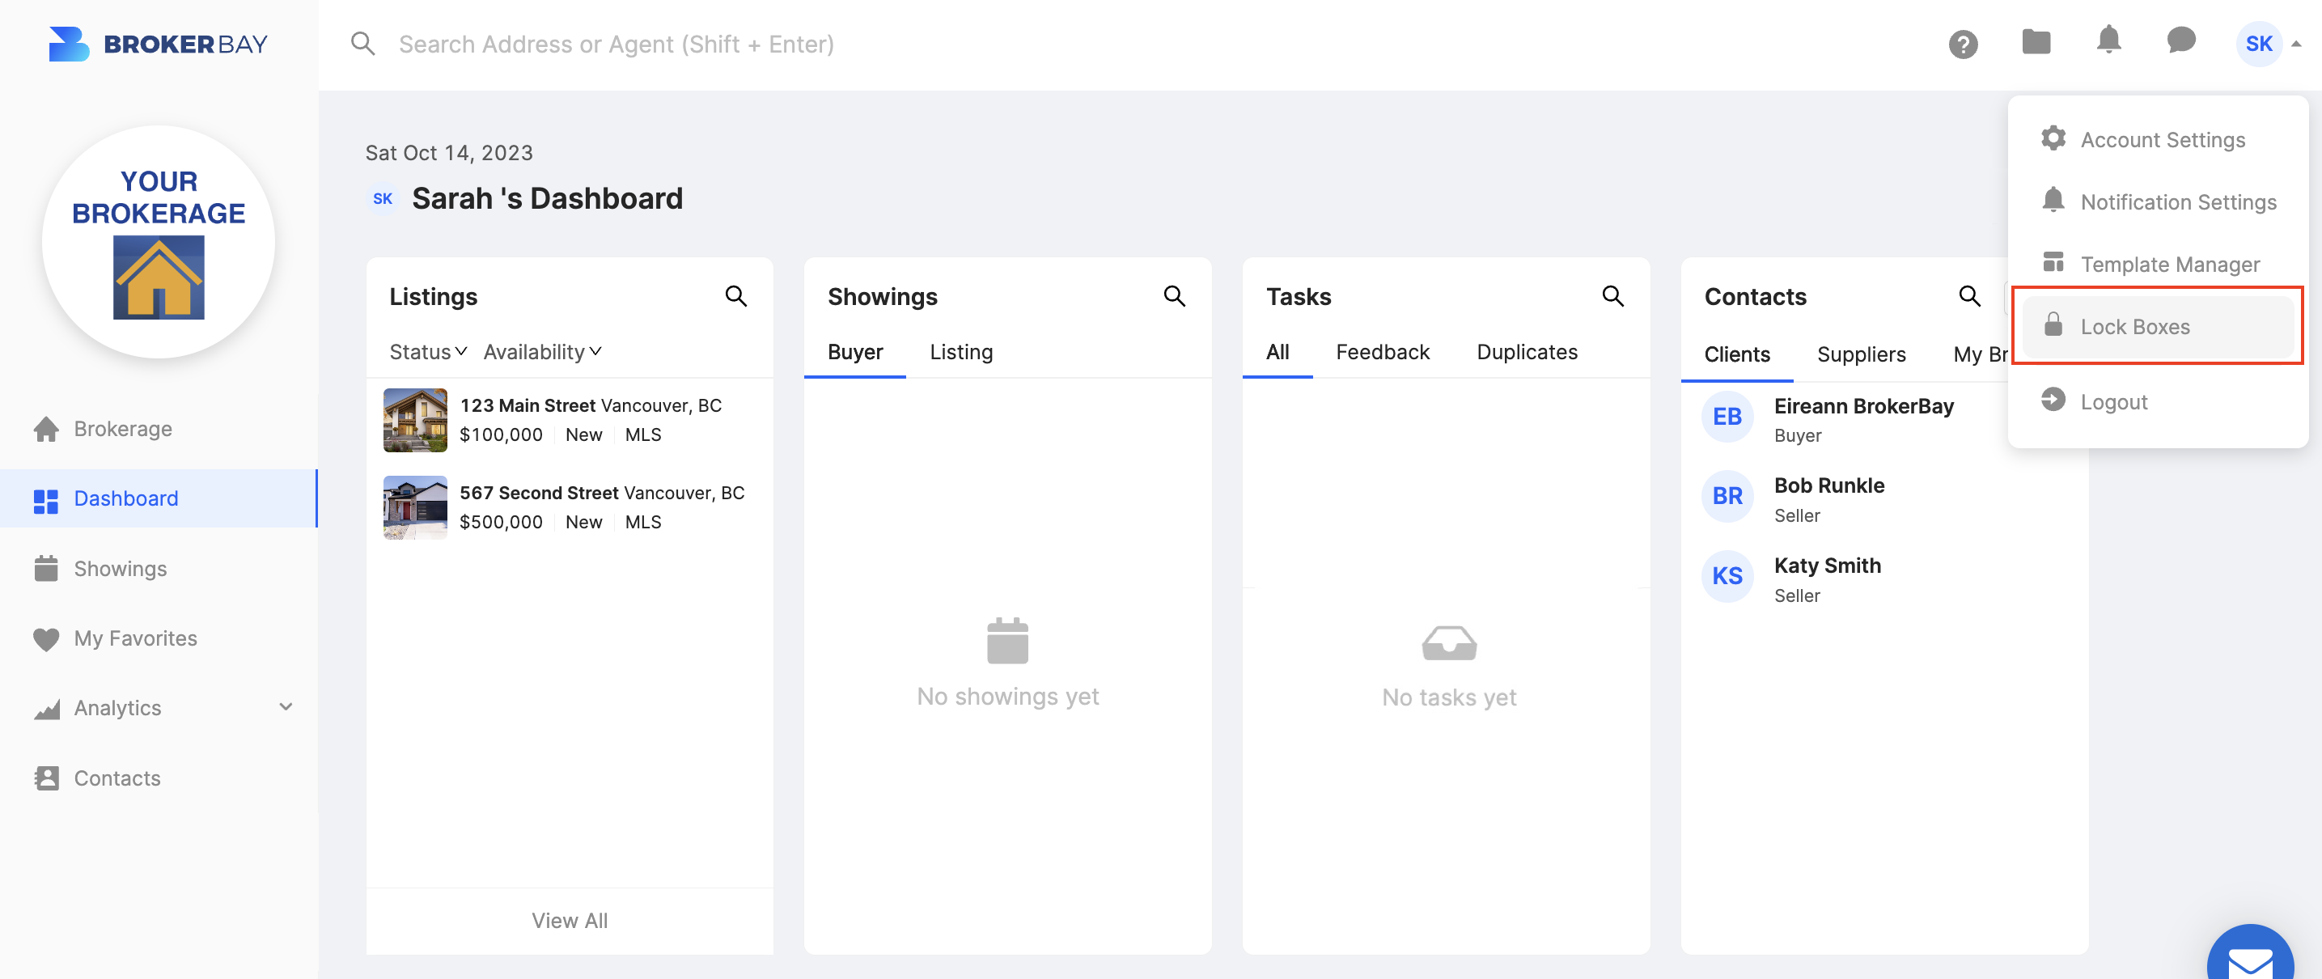Click the Dashboard grid icon
Viewport: 2322px width, 979px height.
[x=46, y=500]
